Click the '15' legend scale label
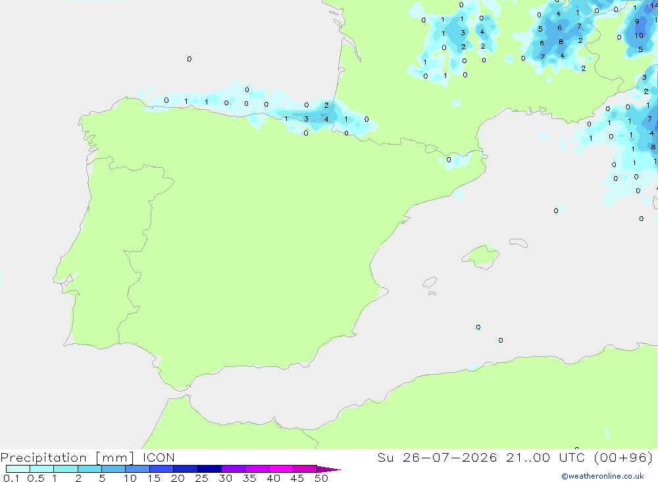This screenshot has width=658, height=482. [x=154, y=478]
